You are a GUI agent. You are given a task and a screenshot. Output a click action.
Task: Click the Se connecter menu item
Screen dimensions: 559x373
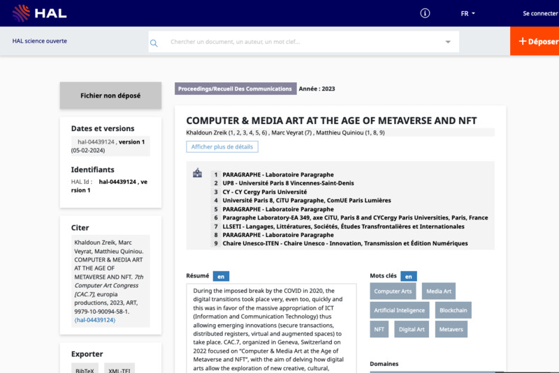click(x=540, y=13)
